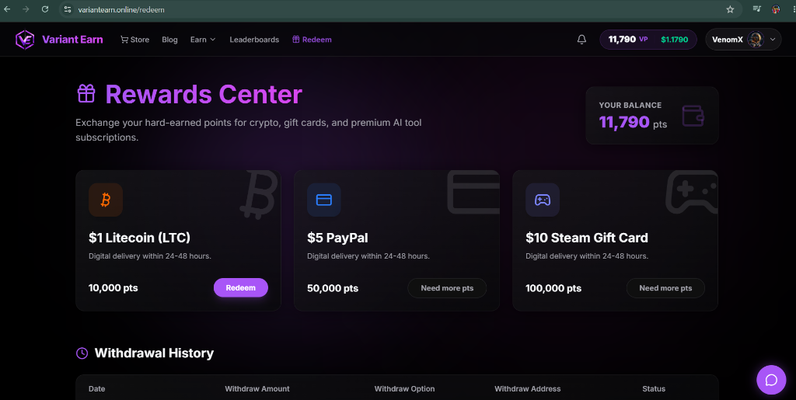Select the Redeem nav item
This screenshot has width=796, height=400.
click(x=312, y=40)
